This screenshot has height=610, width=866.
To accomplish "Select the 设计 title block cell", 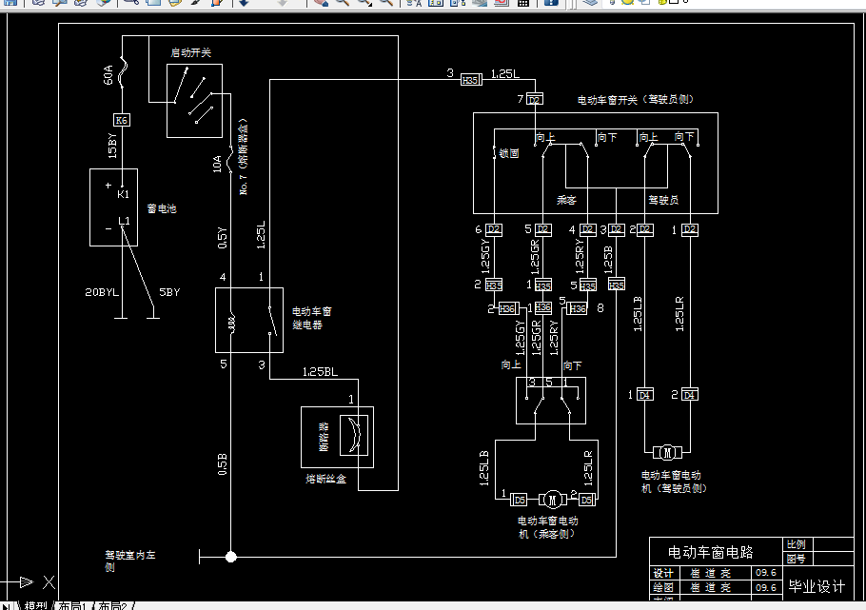I will click(663, 573).
